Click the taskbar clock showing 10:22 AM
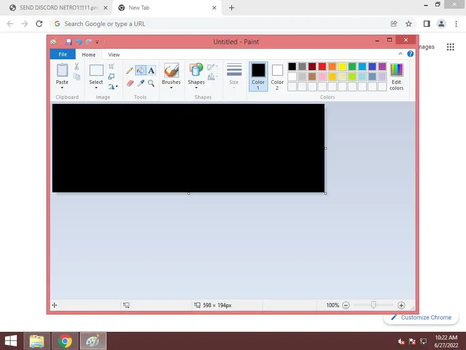 (x=446, y=341)
